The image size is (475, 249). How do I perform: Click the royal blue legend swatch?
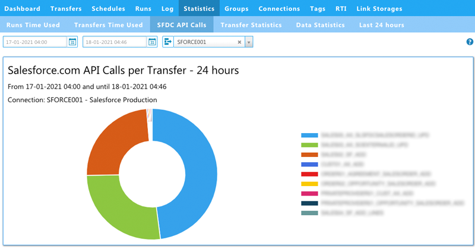[309, 165]
